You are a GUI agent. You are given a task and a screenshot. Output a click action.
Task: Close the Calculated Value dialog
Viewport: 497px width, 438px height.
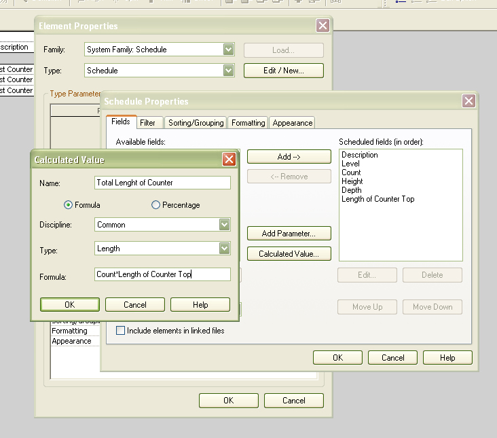(229, 160)
